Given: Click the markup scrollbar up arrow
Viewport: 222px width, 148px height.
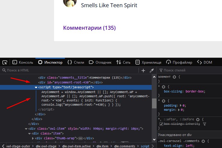Looking at the screenshot, I should [x=154, y=77].
